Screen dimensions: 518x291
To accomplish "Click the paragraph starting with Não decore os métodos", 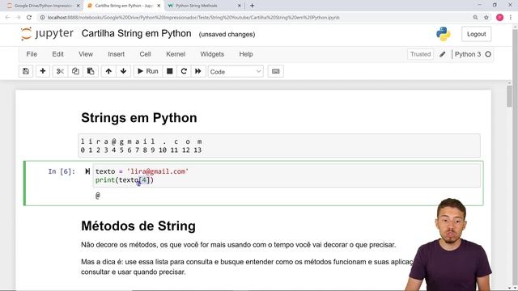I will pyautogui.click(x=238, y=245).
